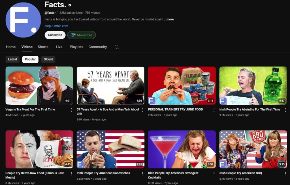This screenshot has height=185, width=290.
Task: Open the Playlists tab
Action: [x=76, y=47]
